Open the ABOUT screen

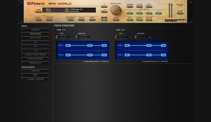coord(180,13)
